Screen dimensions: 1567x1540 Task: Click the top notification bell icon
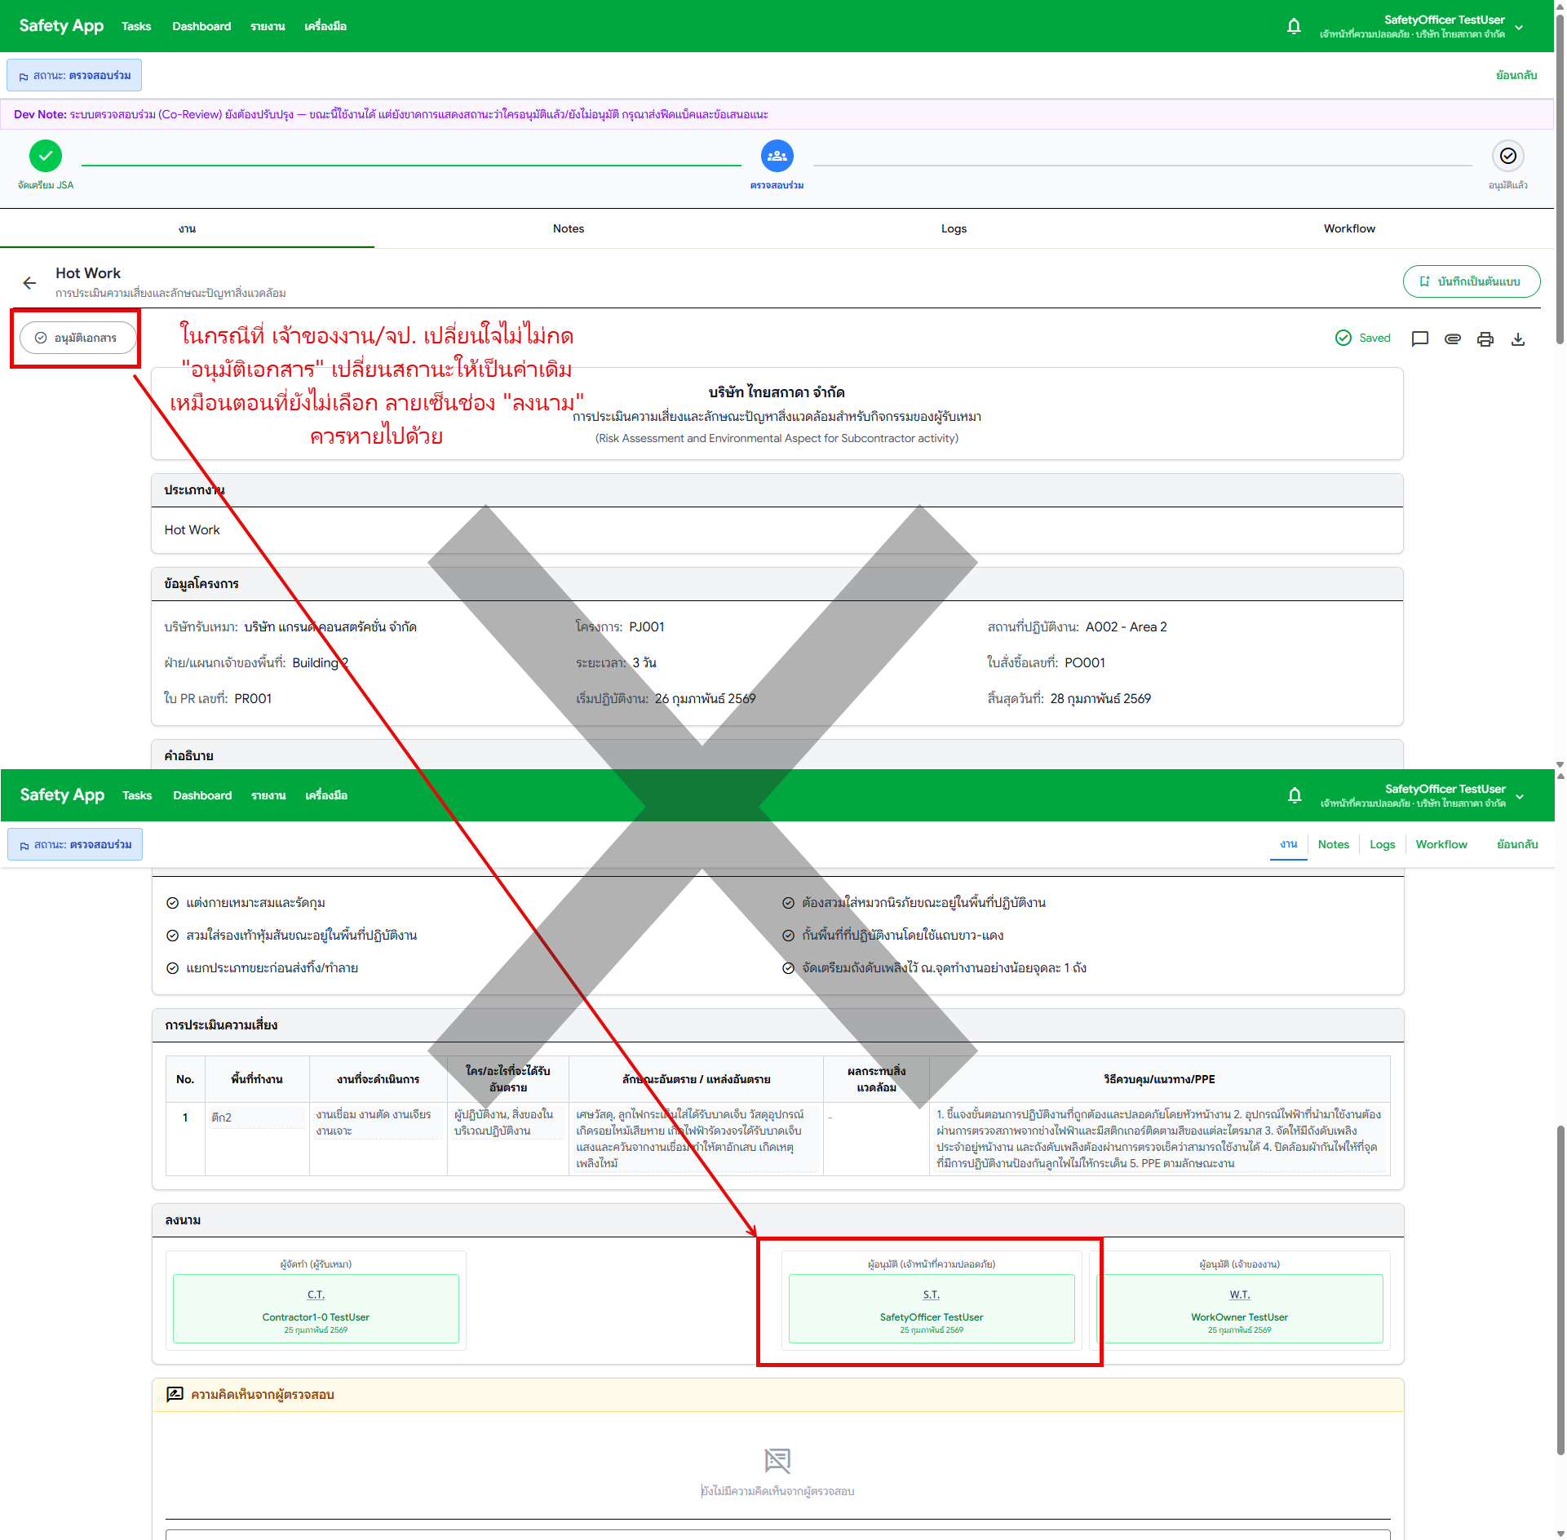(x=1294, y=26)
